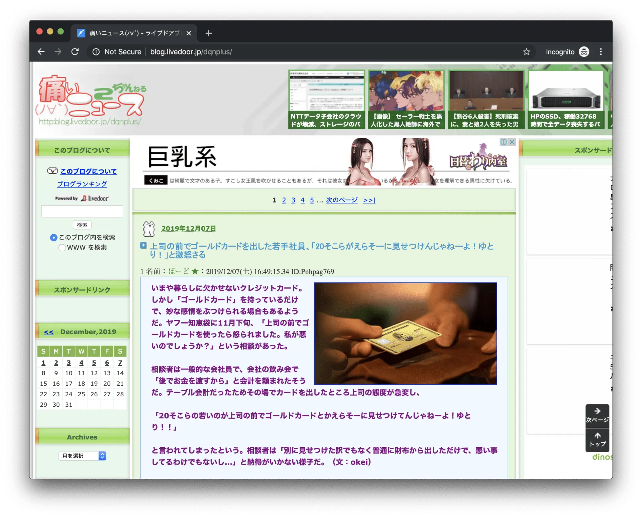Close the 痛いニュース browser tab

(189, 33)
